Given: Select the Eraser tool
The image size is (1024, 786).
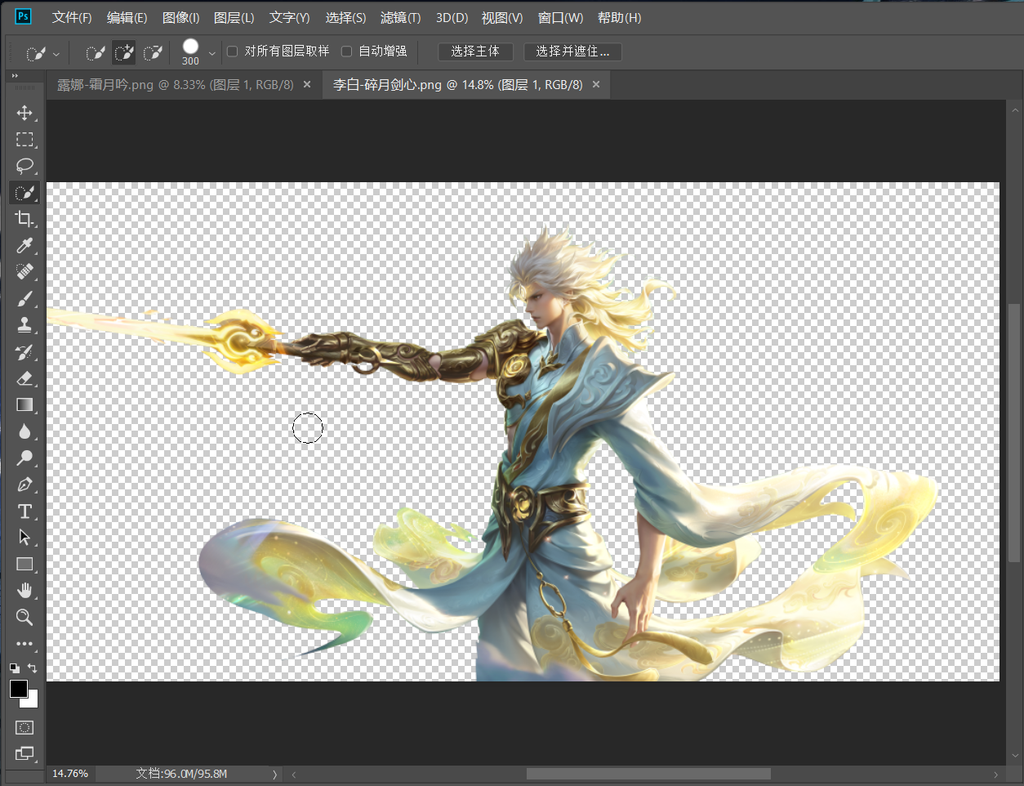Looking at the screenshot, I should coord(24,378).
